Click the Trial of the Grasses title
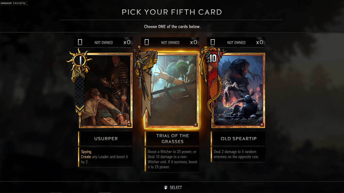 pyautogui.click(x=173, y=139)
